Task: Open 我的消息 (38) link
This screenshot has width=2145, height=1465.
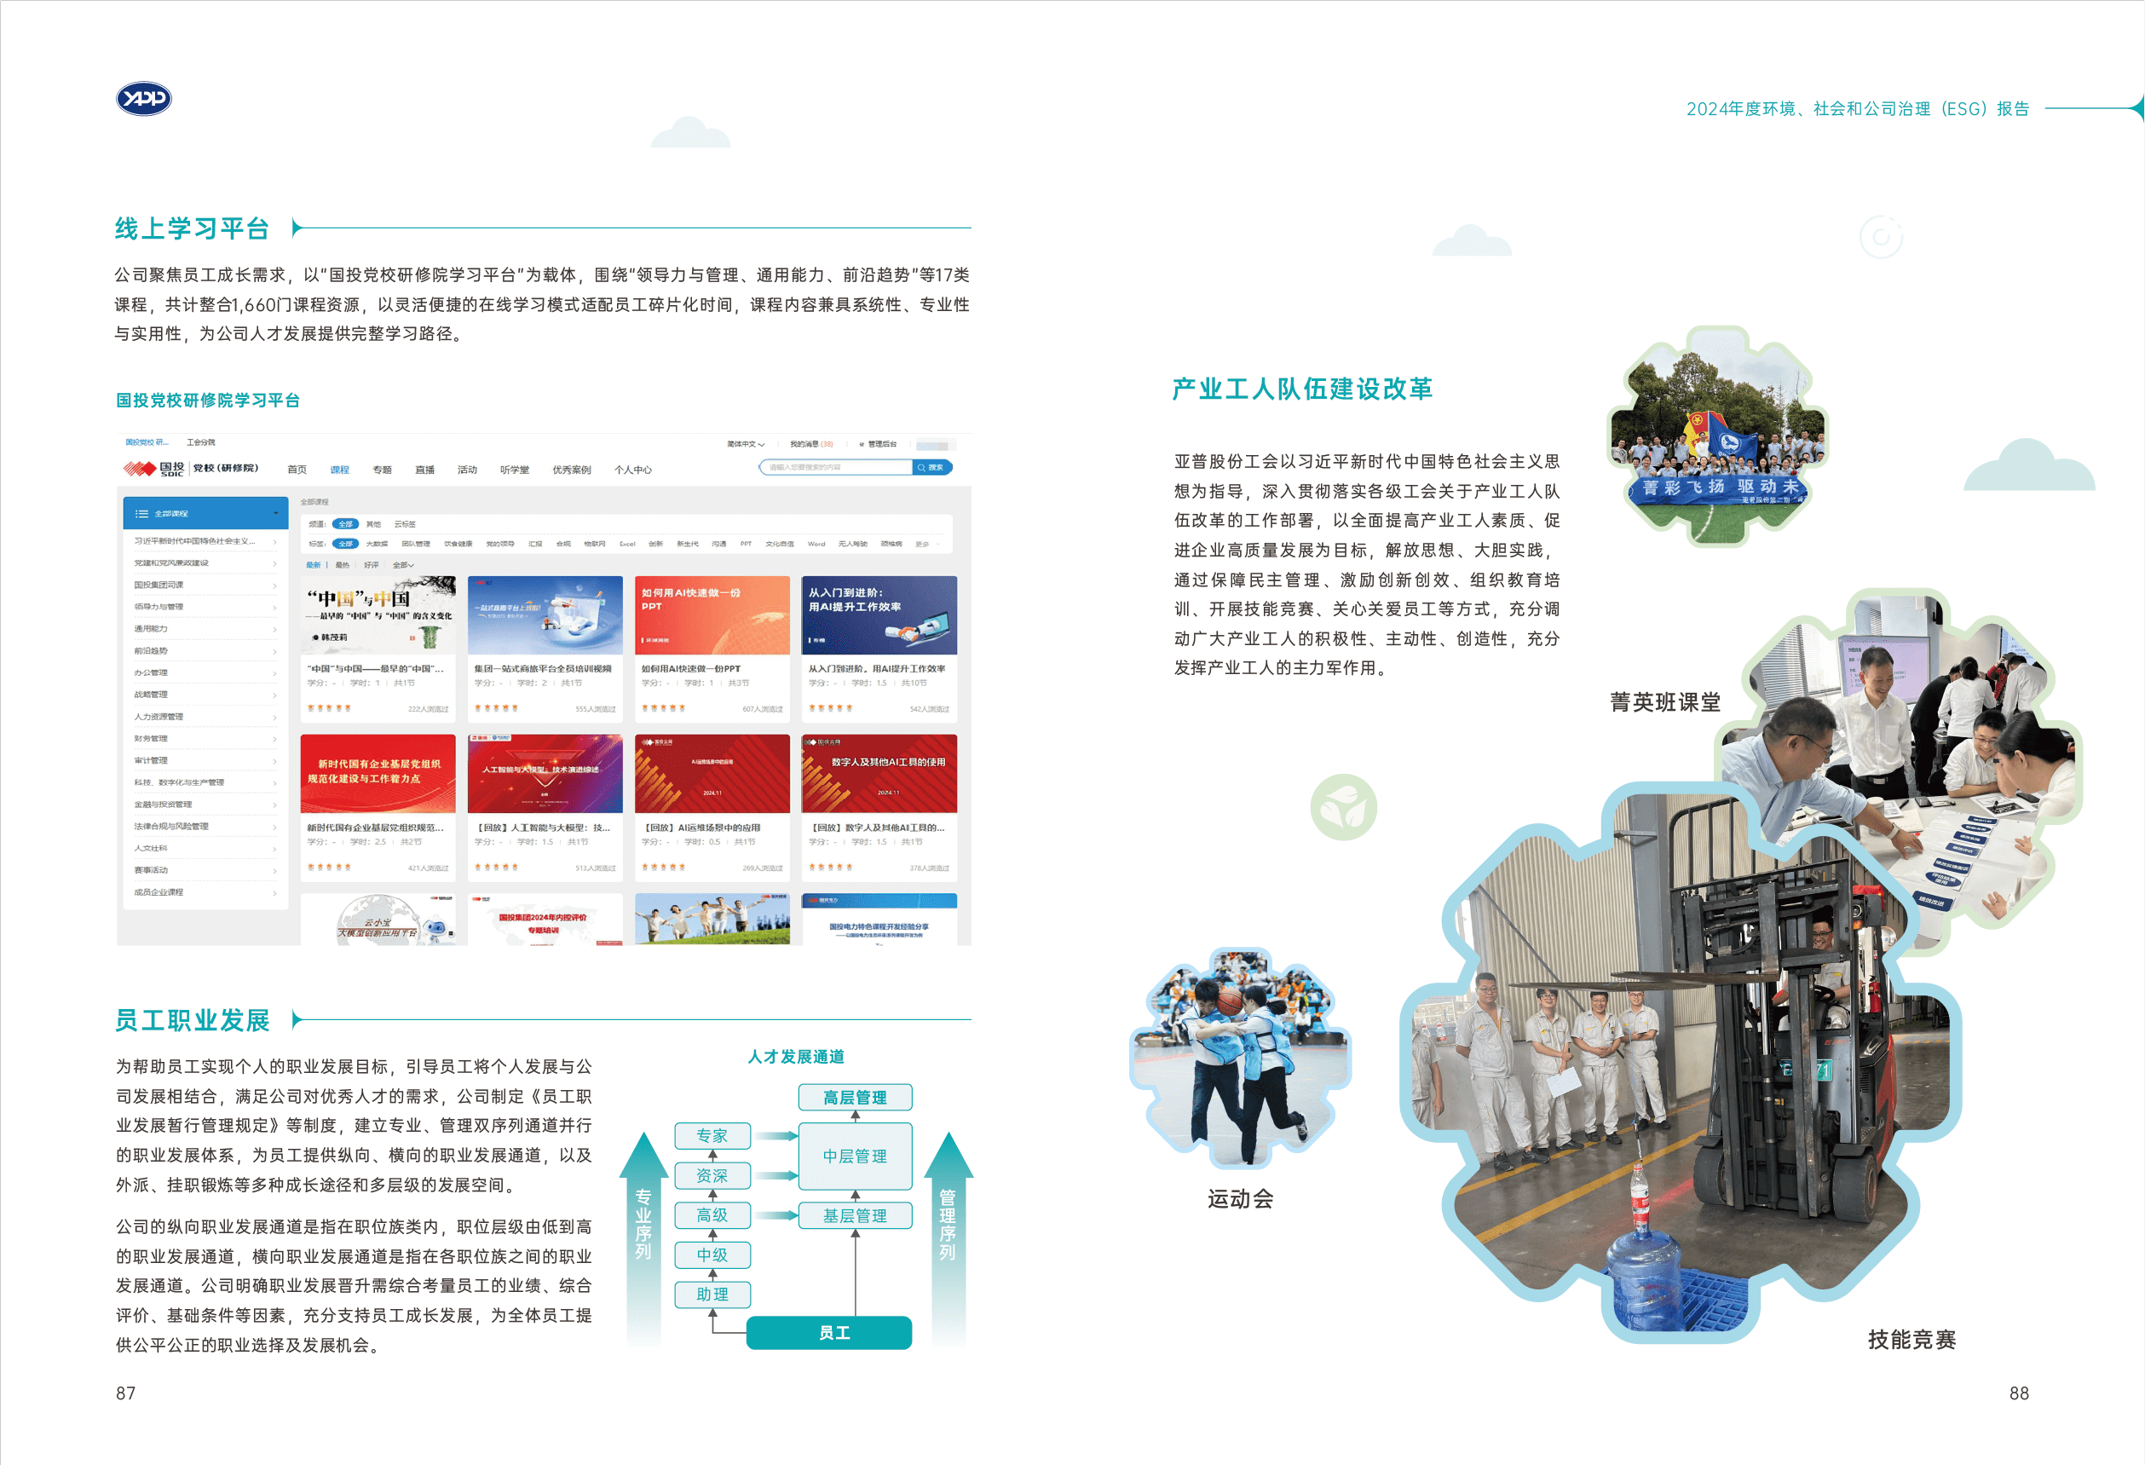Action: [810, 444]
